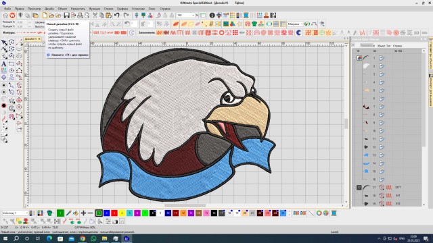
Task: Toggle the lock icon on object 13
Action: tap(382, 155)
